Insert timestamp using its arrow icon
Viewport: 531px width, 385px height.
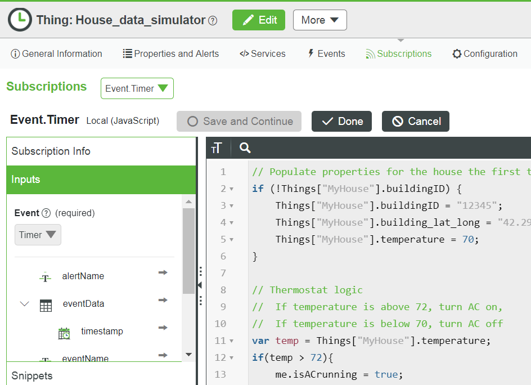click(x=163, y=328)
